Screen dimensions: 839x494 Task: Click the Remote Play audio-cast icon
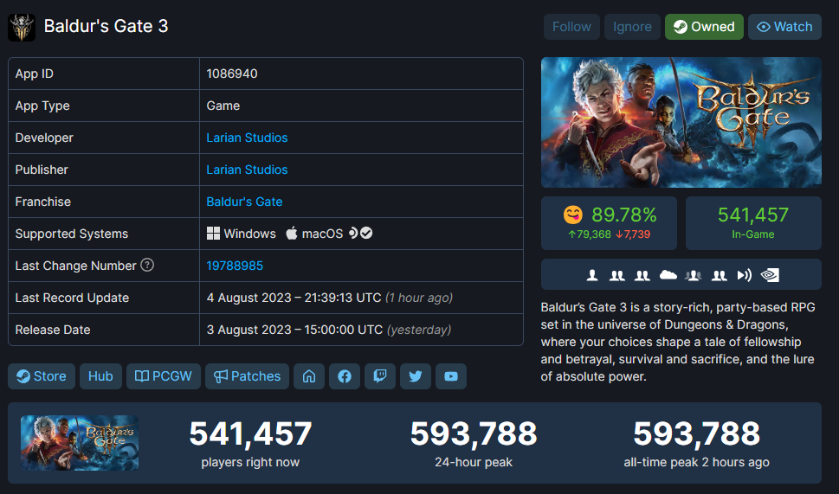(x=744, y=275)
